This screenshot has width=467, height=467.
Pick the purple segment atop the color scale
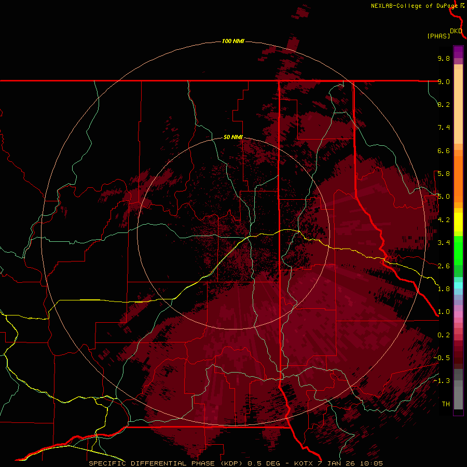458,52
